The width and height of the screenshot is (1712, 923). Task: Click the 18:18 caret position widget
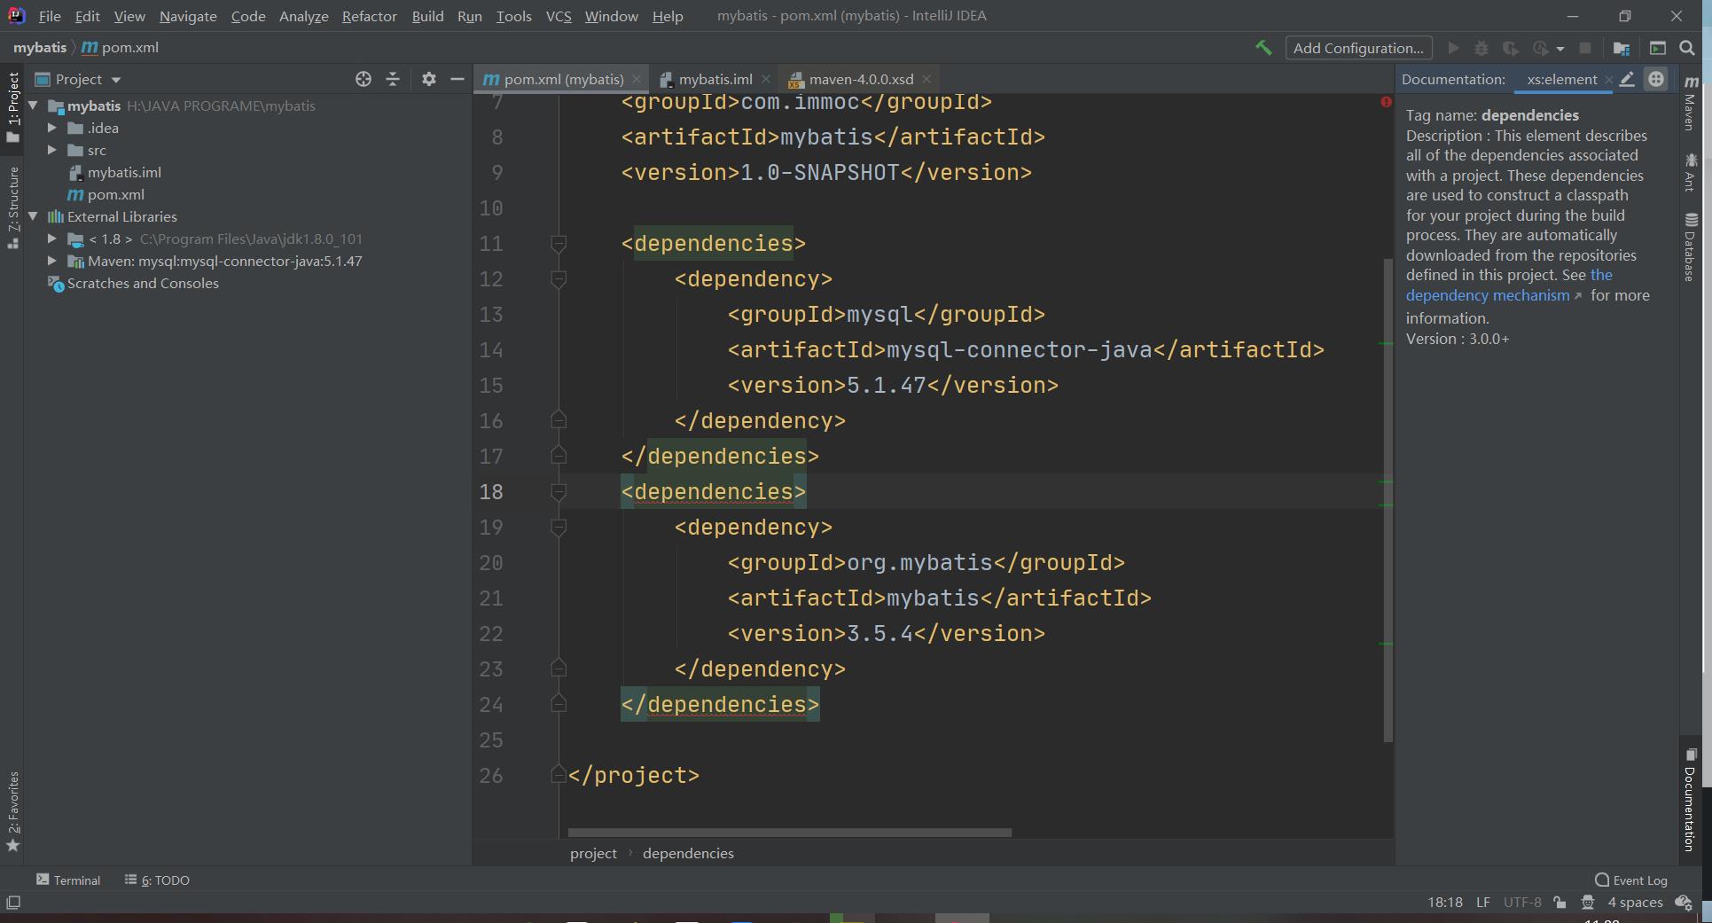pos(1445,903)
